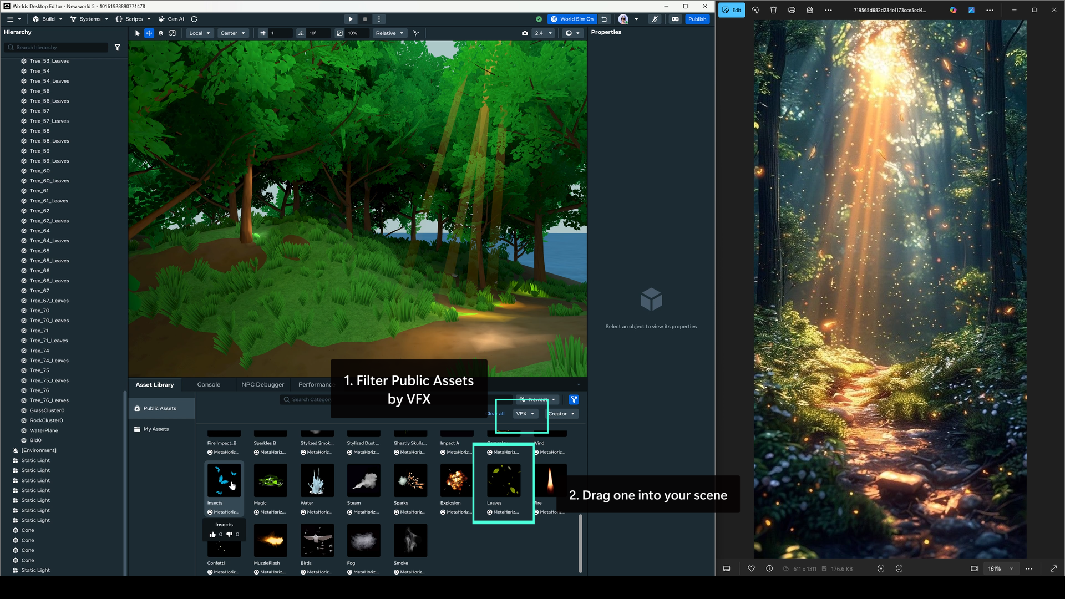Open the search hierarchy filter icon

(118, 48)
